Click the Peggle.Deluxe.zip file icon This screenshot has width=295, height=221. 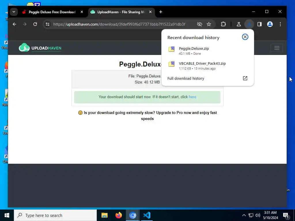tap(171, 49)
